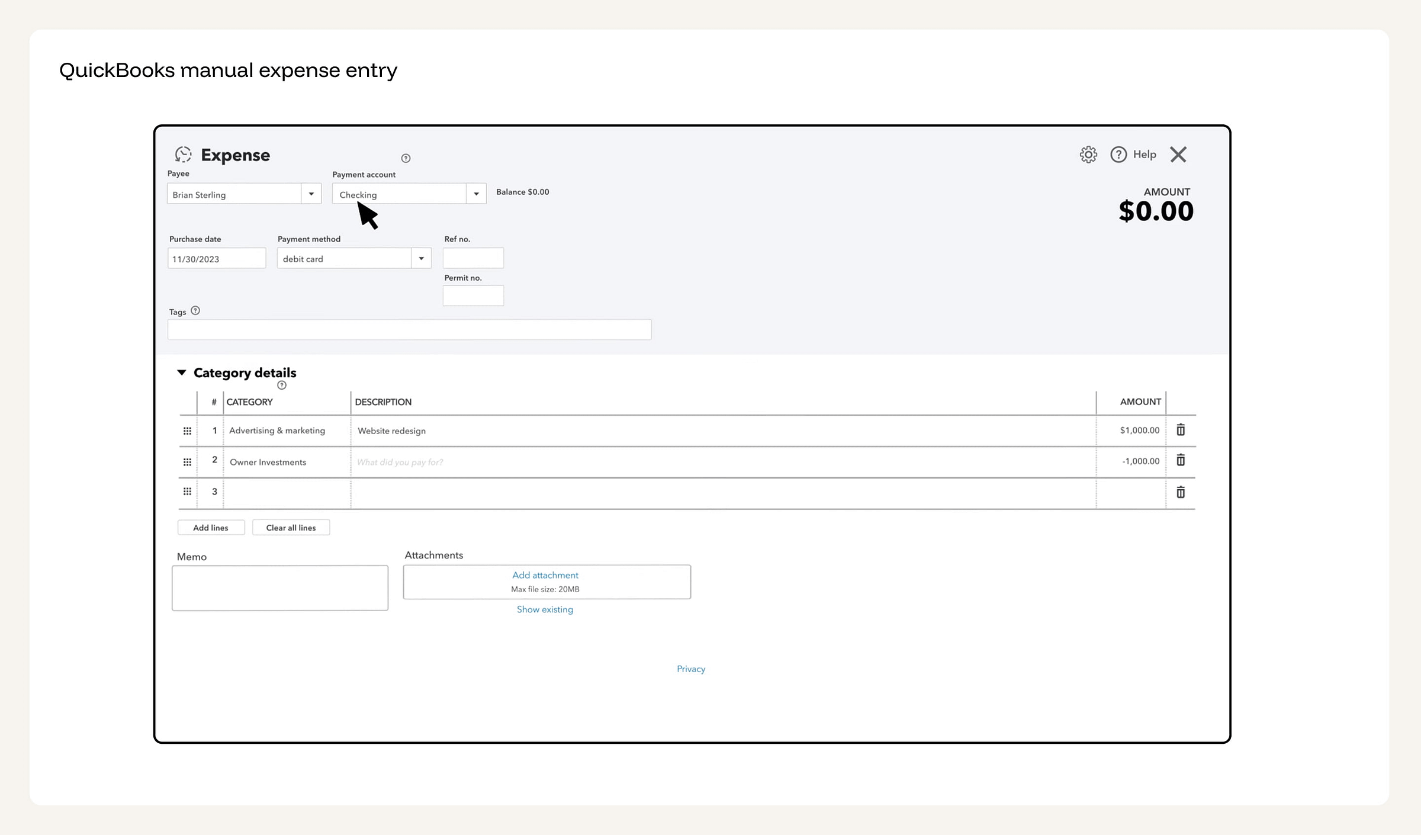This screenshot has height=835, width=1421.
Task: Delete empty line 3 with trash icon
Action: 1181,492
